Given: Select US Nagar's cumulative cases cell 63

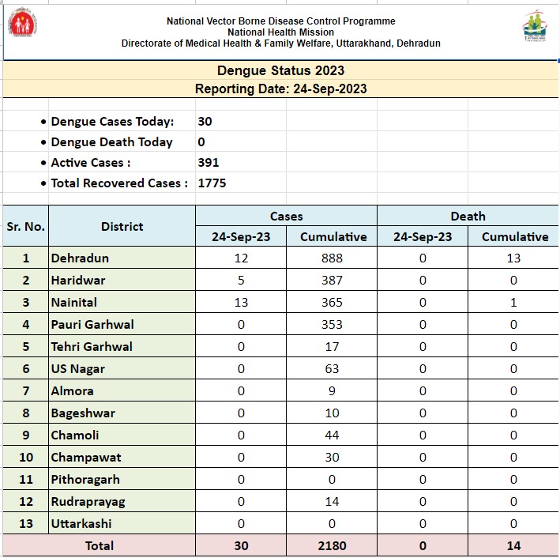Looking at the screenshot, I should tap(332, 369).
